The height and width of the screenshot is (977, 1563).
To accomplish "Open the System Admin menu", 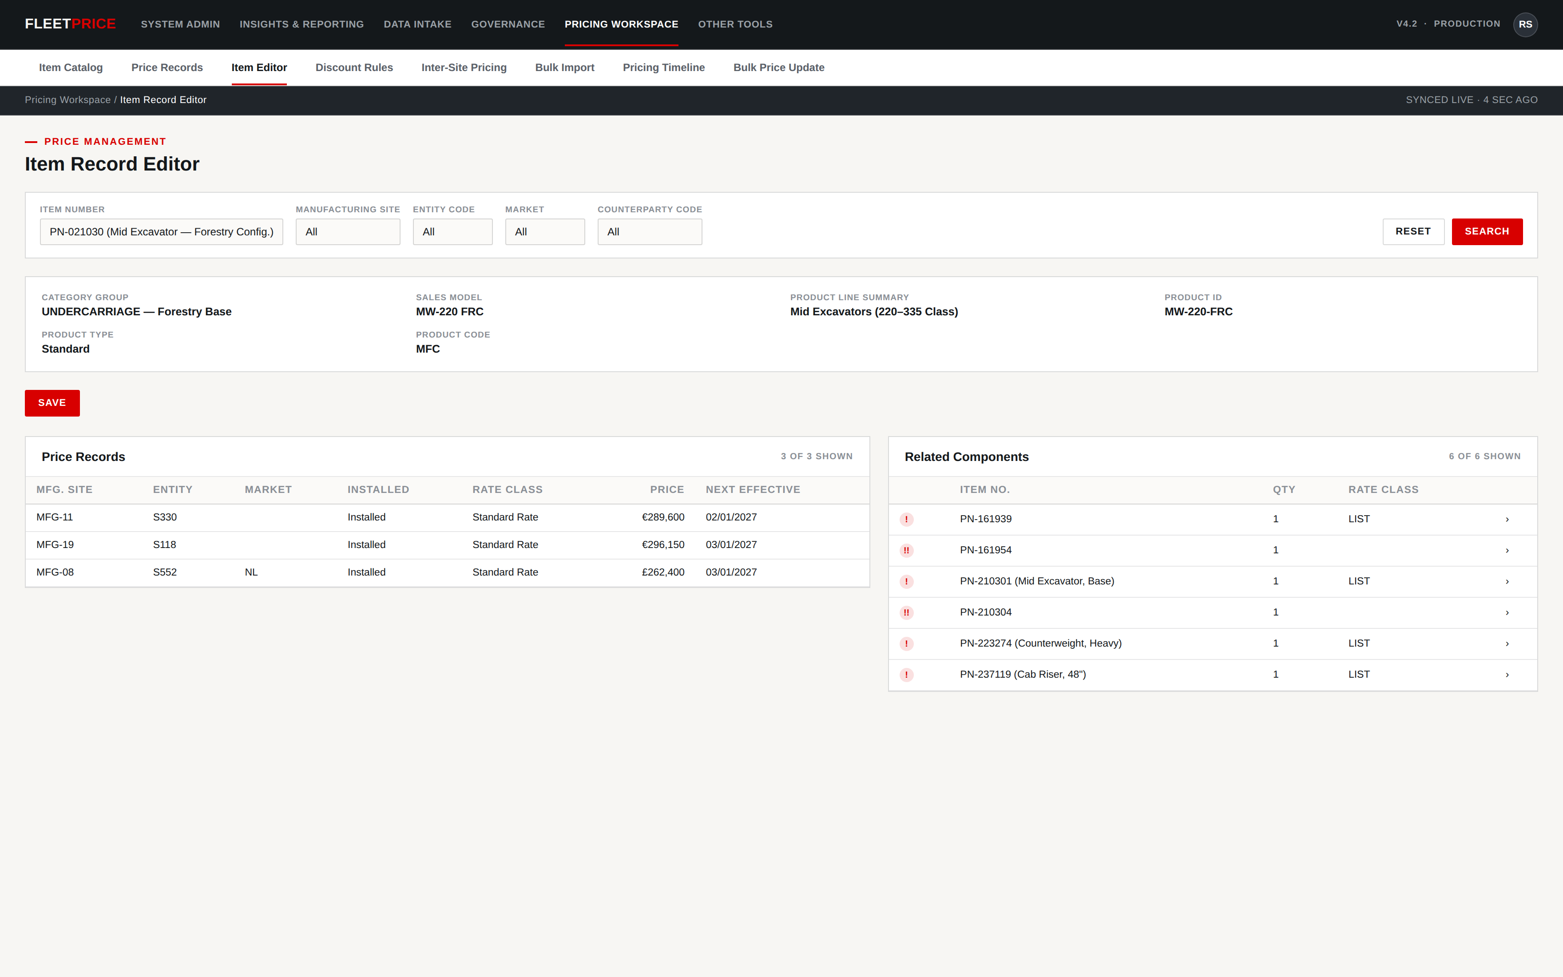I will [180, 24].
